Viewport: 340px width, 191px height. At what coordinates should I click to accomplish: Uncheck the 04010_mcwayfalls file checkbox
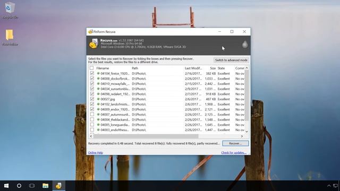[92, 84]
